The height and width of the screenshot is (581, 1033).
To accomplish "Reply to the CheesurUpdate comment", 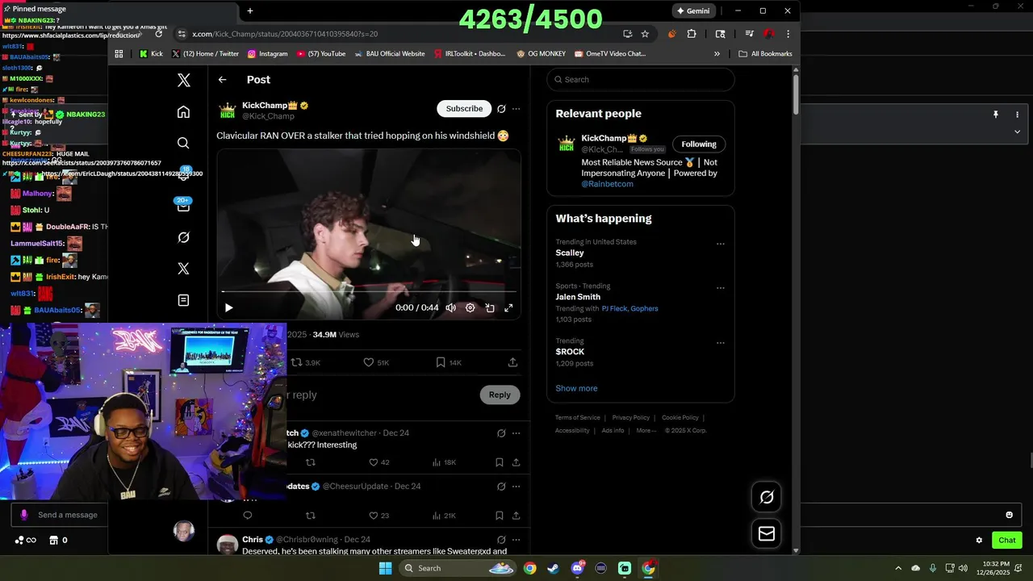I will (248, 516).
